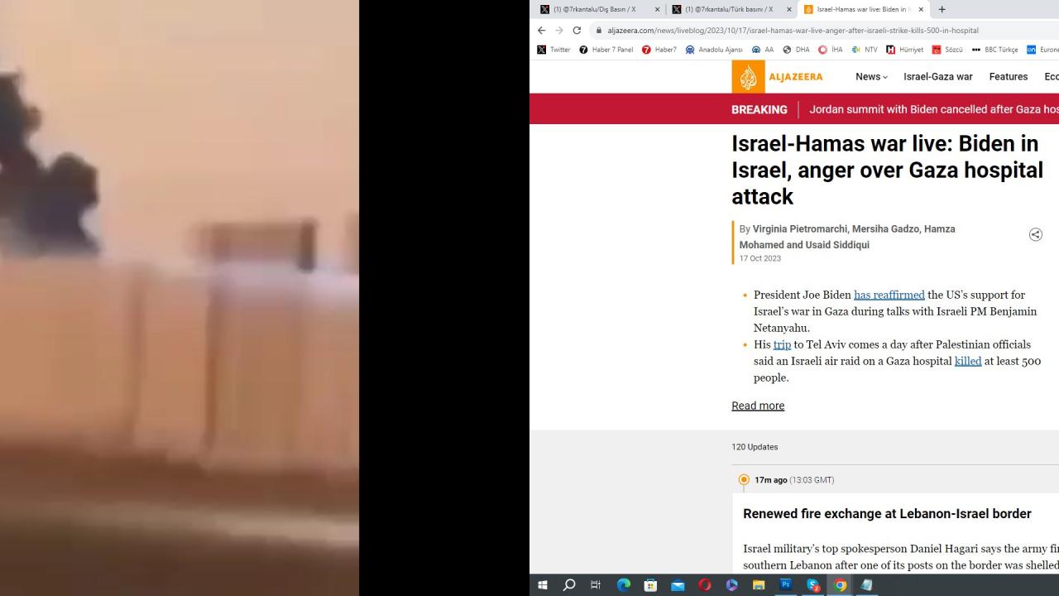The width and height of the screenshot is (1059, 596).
Task: Click the share icon beside the byline
Action: [1035, 235]
